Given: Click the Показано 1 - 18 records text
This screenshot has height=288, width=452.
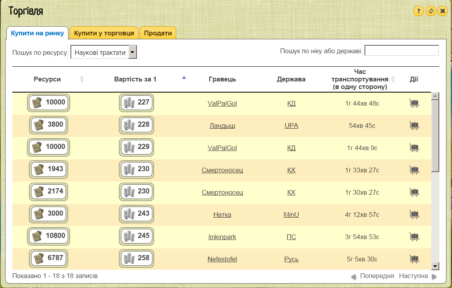Looking at the screenshot, I should tap(55, 276).
